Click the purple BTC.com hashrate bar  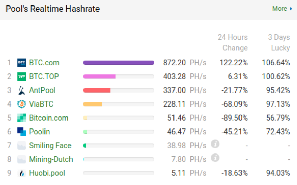118,63
